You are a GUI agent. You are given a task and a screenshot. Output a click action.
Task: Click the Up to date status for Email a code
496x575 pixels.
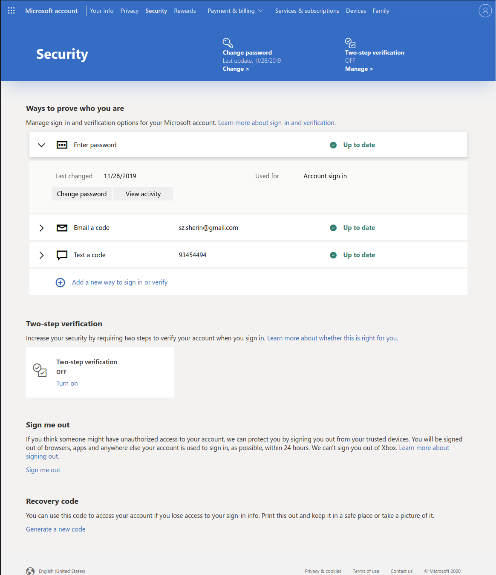(x=359, y=228)
